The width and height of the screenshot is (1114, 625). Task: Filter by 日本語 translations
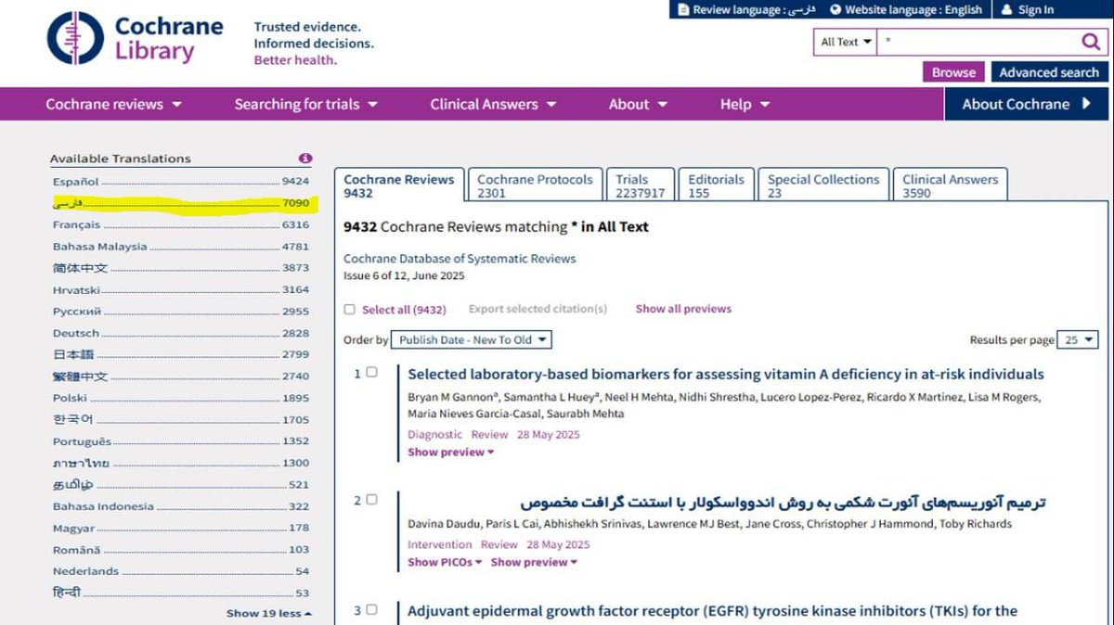point(181,355)
